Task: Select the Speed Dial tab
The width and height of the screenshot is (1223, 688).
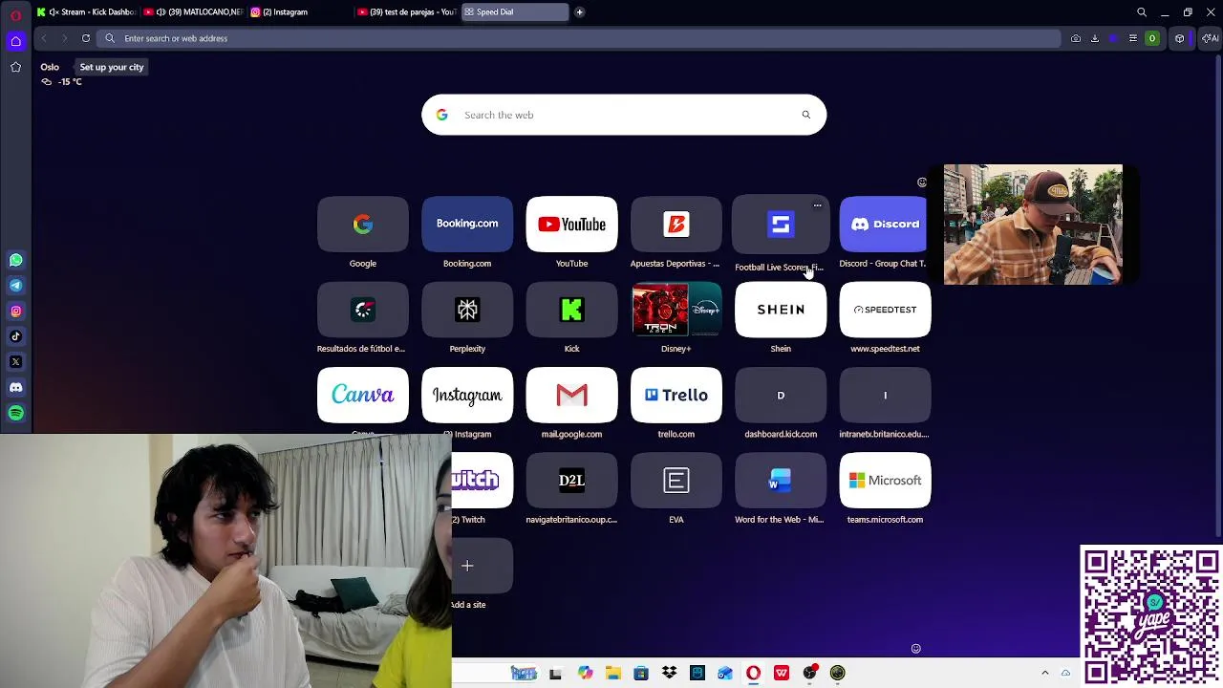Action: click(514, 12)
